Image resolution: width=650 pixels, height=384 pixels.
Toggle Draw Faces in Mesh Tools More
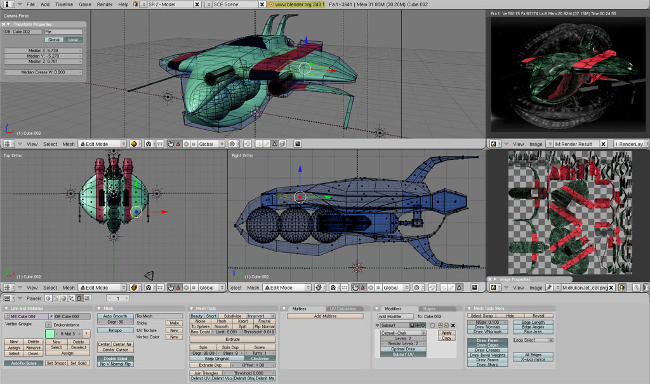487,340
